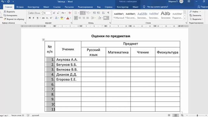Open the Вид ribbon tab

99,7
